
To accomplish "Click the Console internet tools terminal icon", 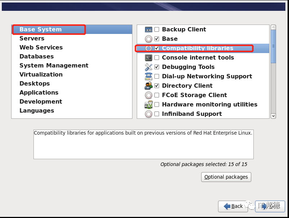I will coord(149,58).
